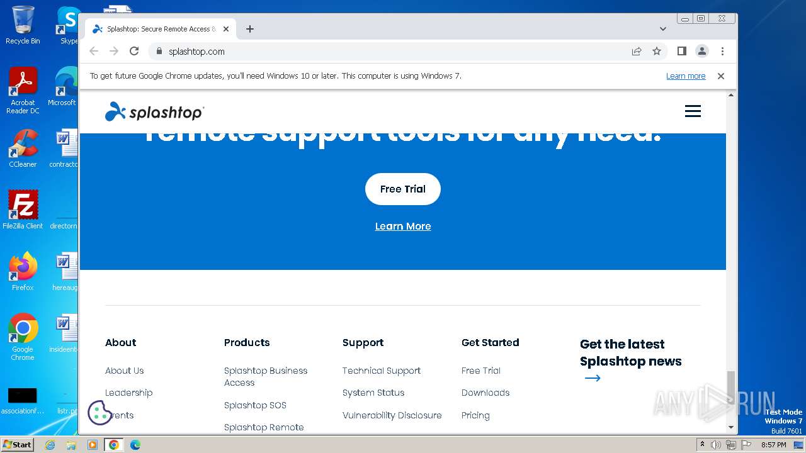806x453 pixels.
Task: Open the cookie preferences icon
Action: coord(99,413)
